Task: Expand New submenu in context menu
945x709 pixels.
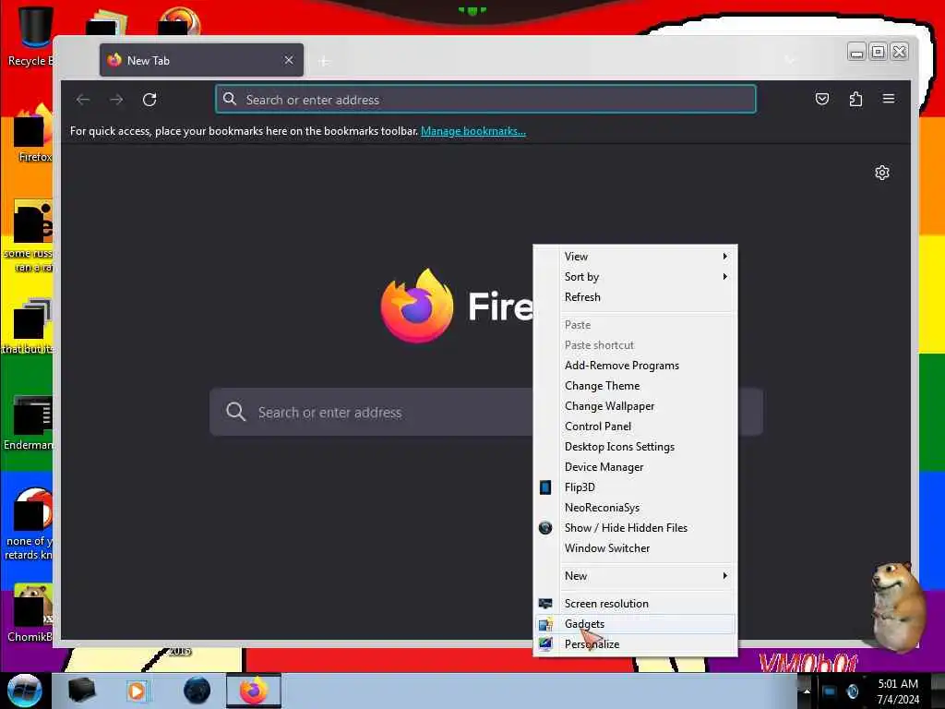Action: 635,576
